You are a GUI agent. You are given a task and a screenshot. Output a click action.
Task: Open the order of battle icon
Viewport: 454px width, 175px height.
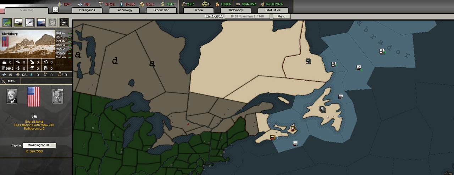(64, 23)
